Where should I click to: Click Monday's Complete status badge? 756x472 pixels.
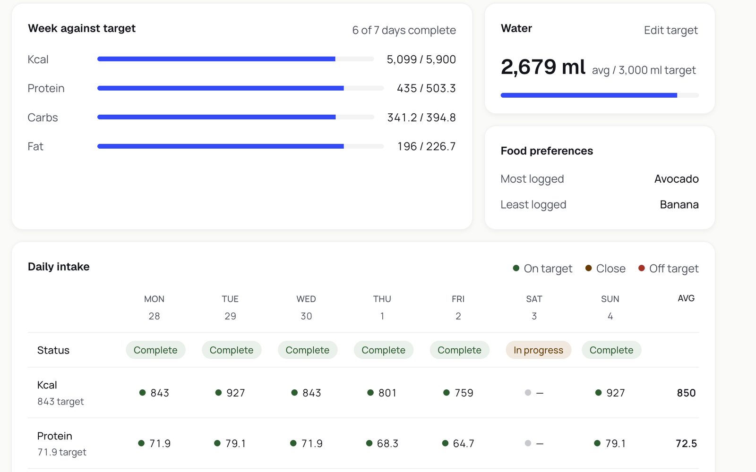pyautogui.click(x=155, y=350)
